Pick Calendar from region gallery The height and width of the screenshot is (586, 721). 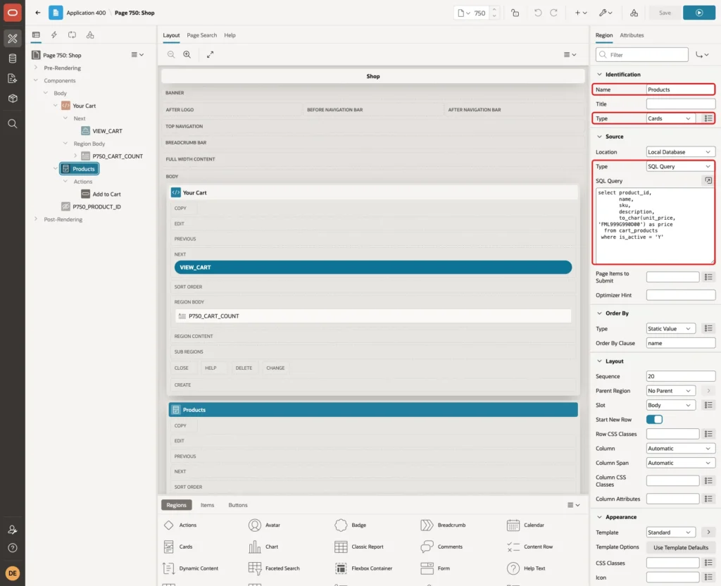[x=525, y=525]
